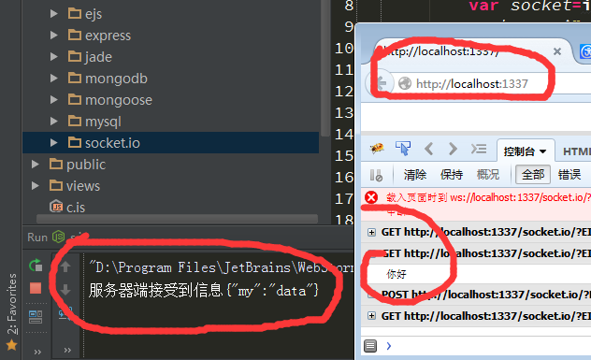Close the localhost:1337 browser tab

[557, 51]
